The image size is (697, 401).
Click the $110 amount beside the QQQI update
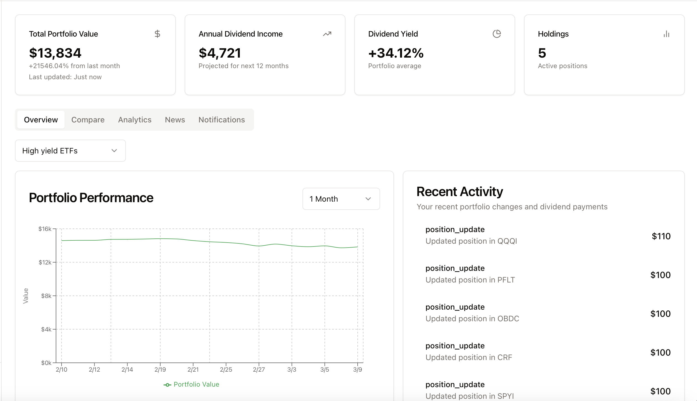[661, 236]
